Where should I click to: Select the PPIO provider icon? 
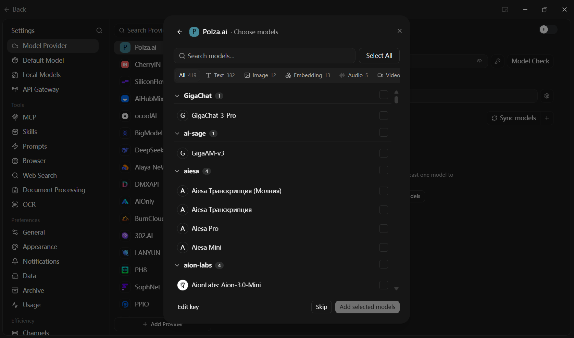point(125,304)
